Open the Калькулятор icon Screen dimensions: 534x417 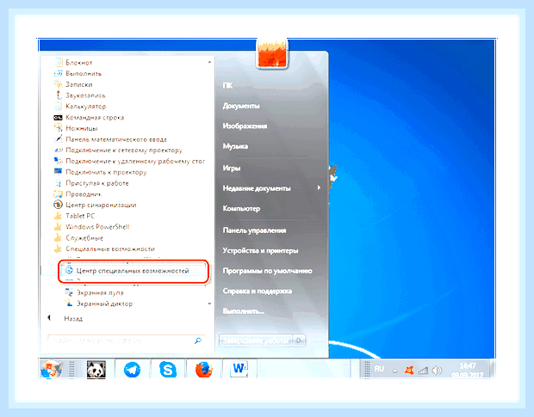pos(59,107)
